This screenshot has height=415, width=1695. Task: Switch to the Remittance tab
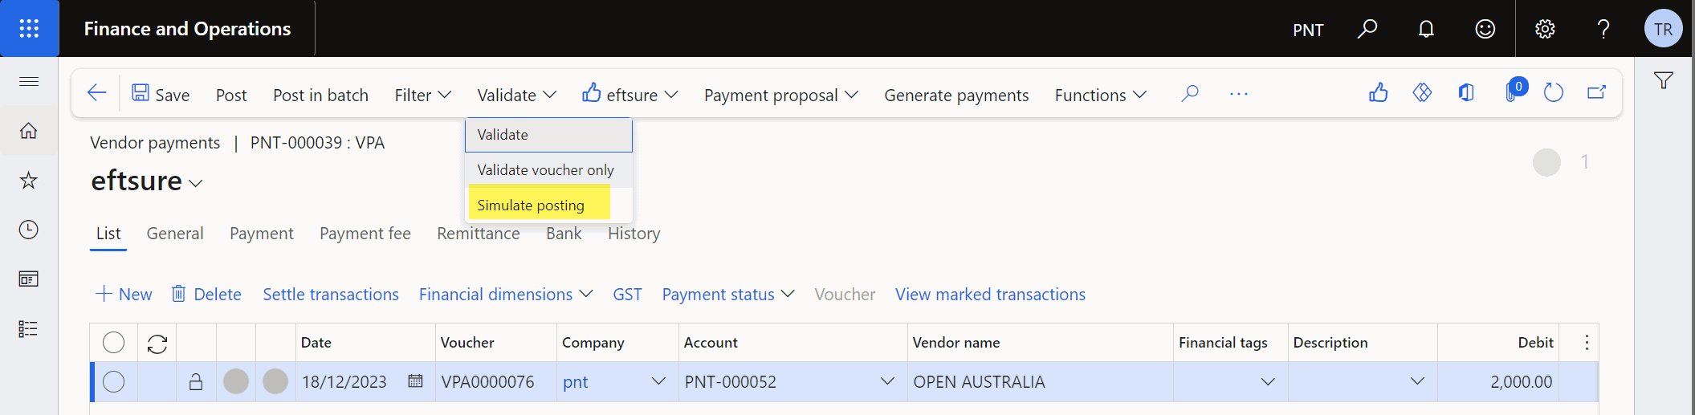pyautogui.click(x=479, y=234)
